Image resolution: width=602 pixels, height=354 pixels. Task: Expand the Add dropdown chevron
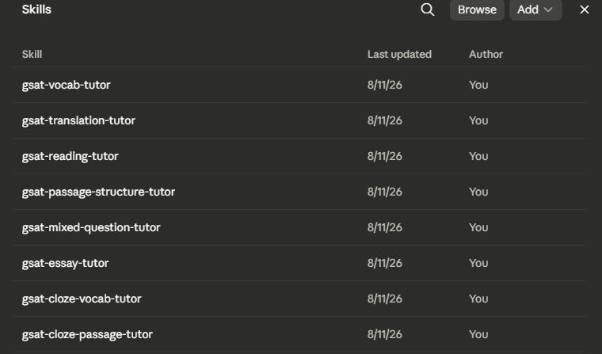click(548, 10)
